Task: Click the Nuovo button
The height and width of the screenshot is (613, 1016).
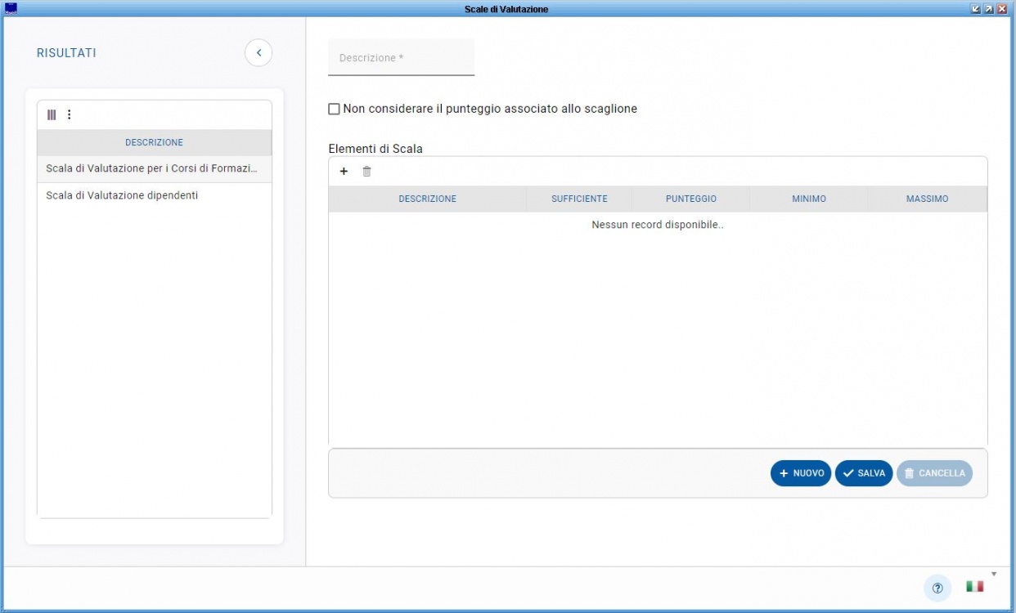Action: pos(801,473)
